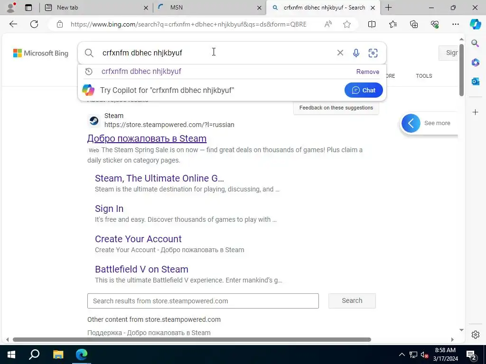Reload the page with the refresh icon
486x364 pixels.
click(34, 24)
